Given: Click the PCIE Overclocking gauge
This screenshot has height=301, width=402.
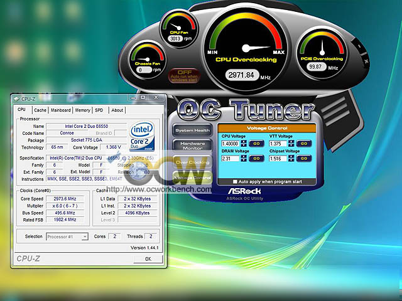Looking at the screenshot, I should click(x=322, y=53).
